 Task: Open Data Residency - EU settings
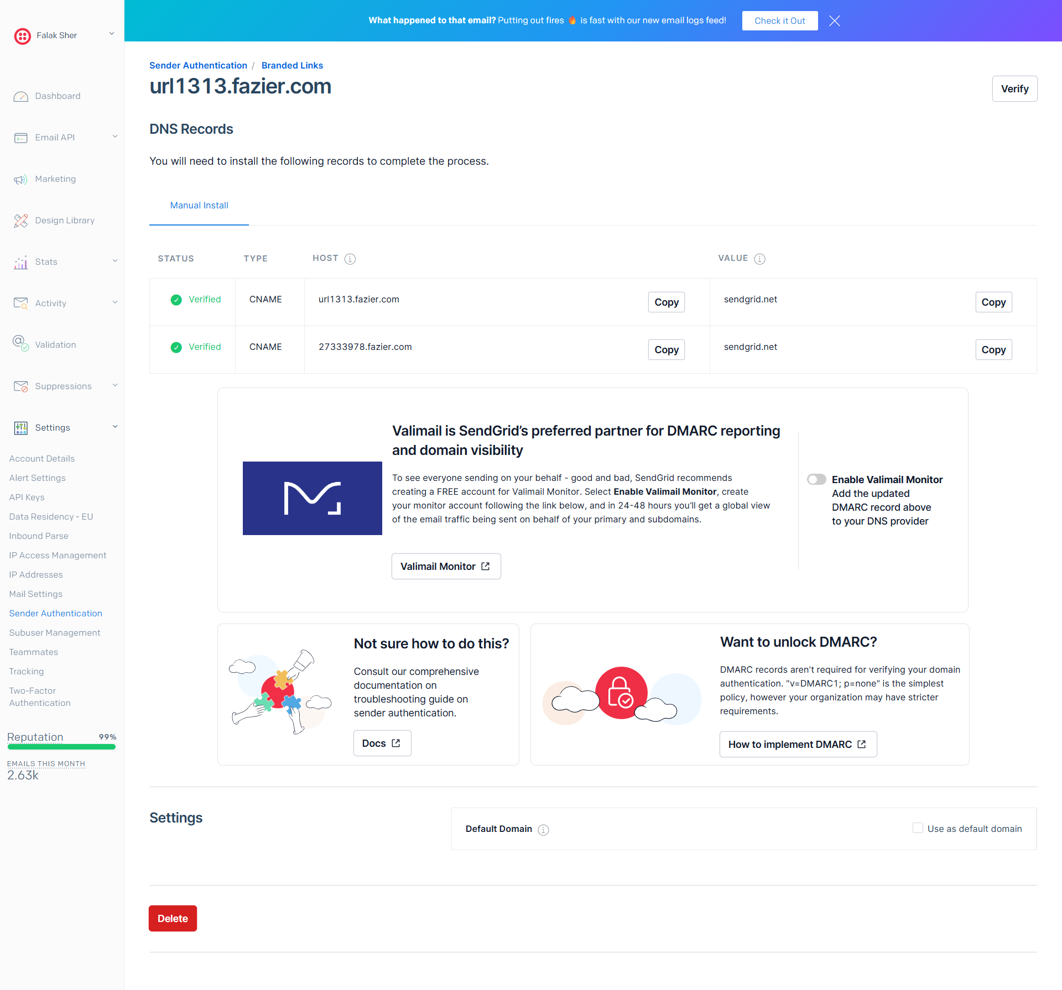tap(51, 517)
